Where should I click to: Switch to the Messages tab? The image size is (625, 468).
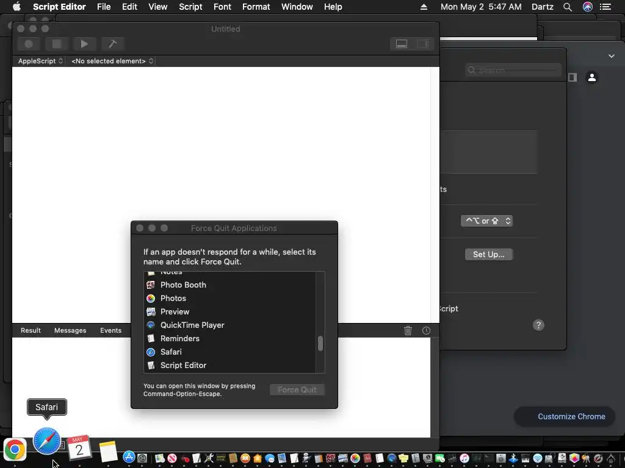pos(70,330)
